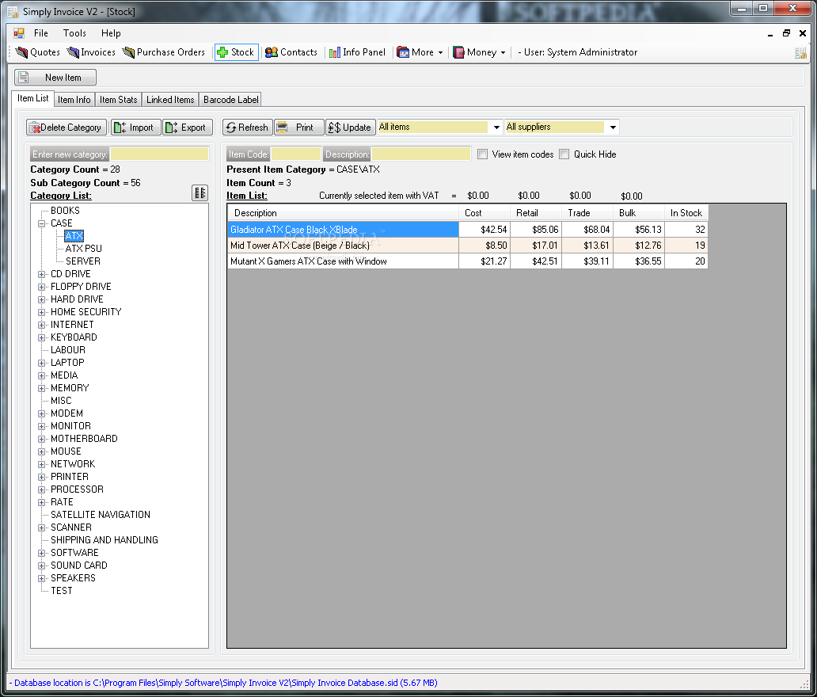Select Mutant X Gamers ATX Case row
Viewport: 817px width, 697px height.
(467, 261)
